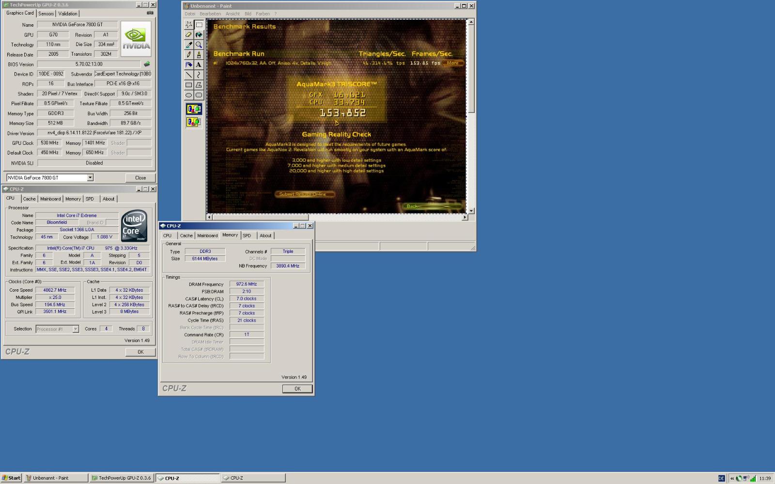The height and width of the screenshot is (484, 775).
Task: Open the Mainboard tab in left CPU-Z window
Action: pos(50,199)
